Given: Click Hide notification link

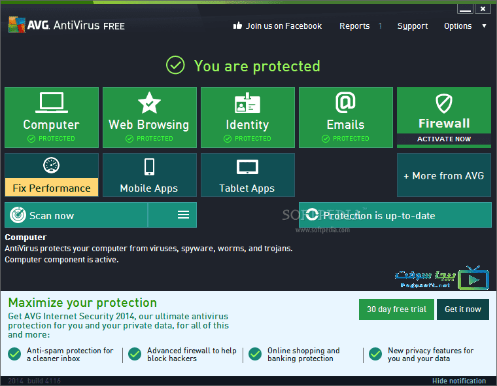Looking at the screenshot, I should 458,381.
